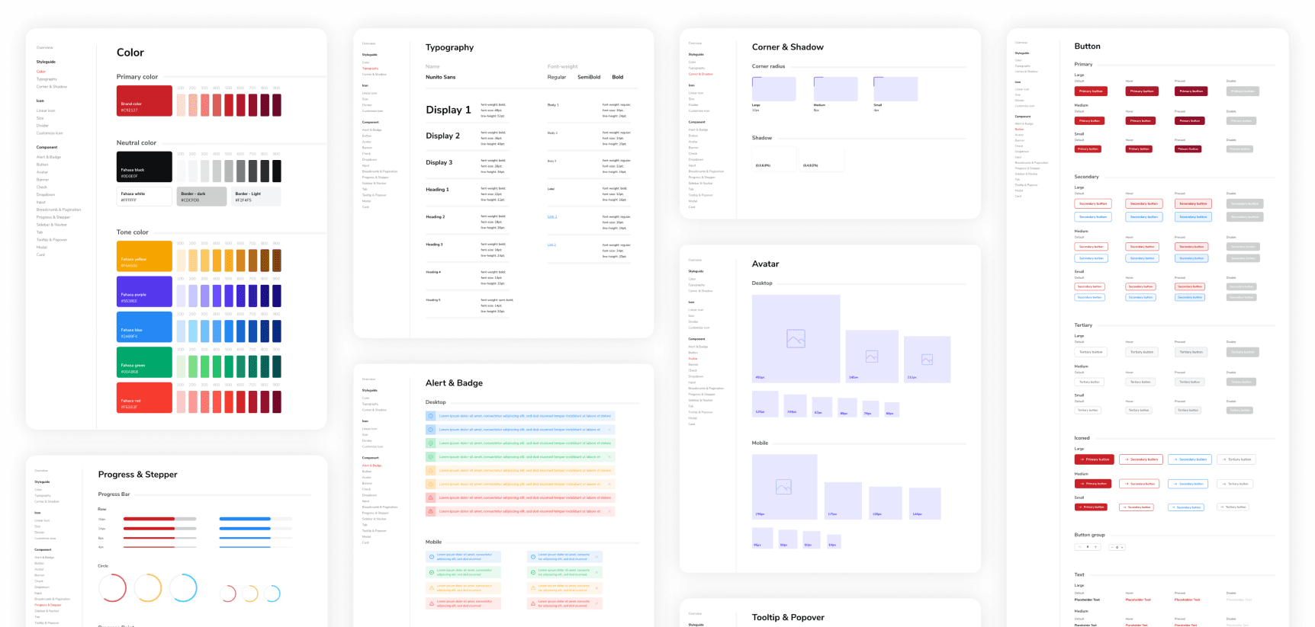The width and height of the screenshot is (1315, 627).
Task: Click the large yellow circle progress indicator
Action: pyautogui.click(x=148, y=588)
